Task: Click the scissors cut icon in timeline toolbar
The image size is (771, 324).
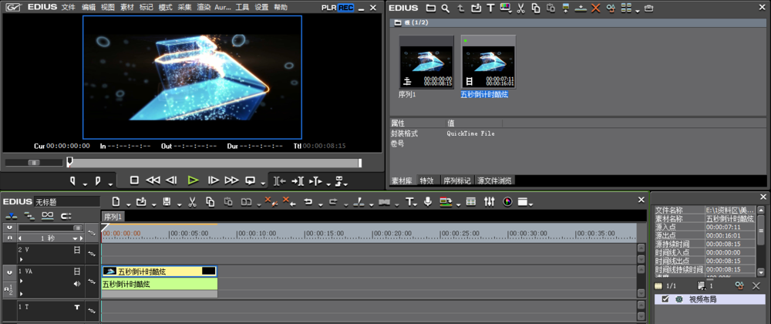Action: [190, 202]
